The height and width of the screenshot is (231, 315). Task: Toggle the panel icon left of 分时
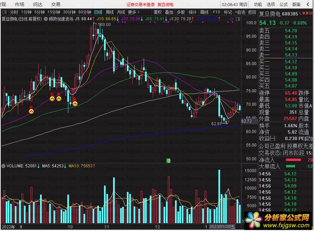pyautogui.click(x=4, y=12)
